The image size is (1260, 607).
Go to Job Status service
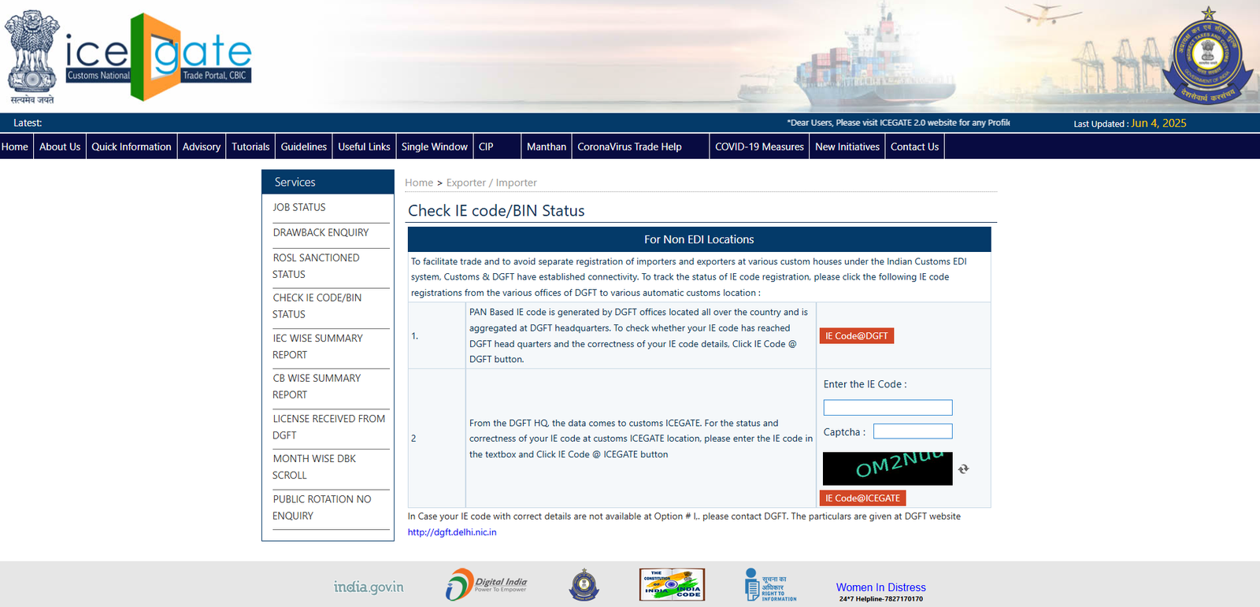click(x=299, y=207)
